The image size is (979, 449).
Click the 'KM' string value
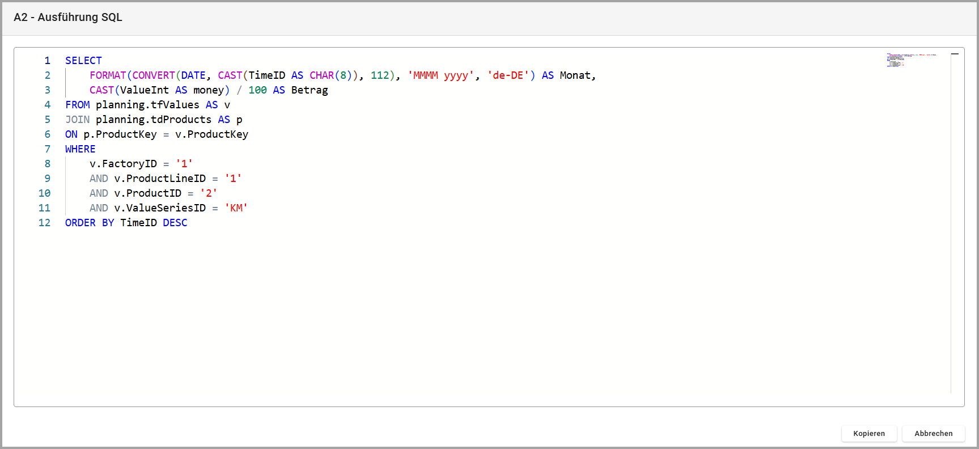(x=236, y=208)
